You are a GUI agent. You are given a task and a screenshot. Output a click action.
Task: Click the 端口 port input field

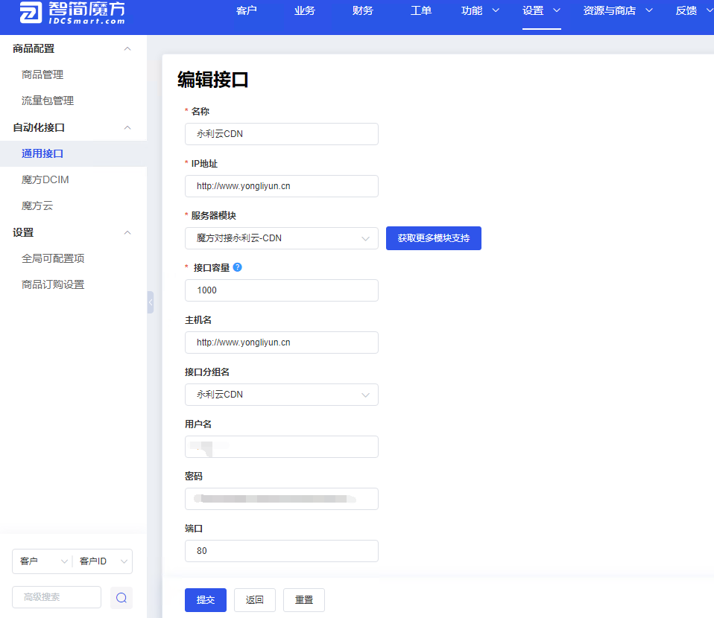pos(281,551)
